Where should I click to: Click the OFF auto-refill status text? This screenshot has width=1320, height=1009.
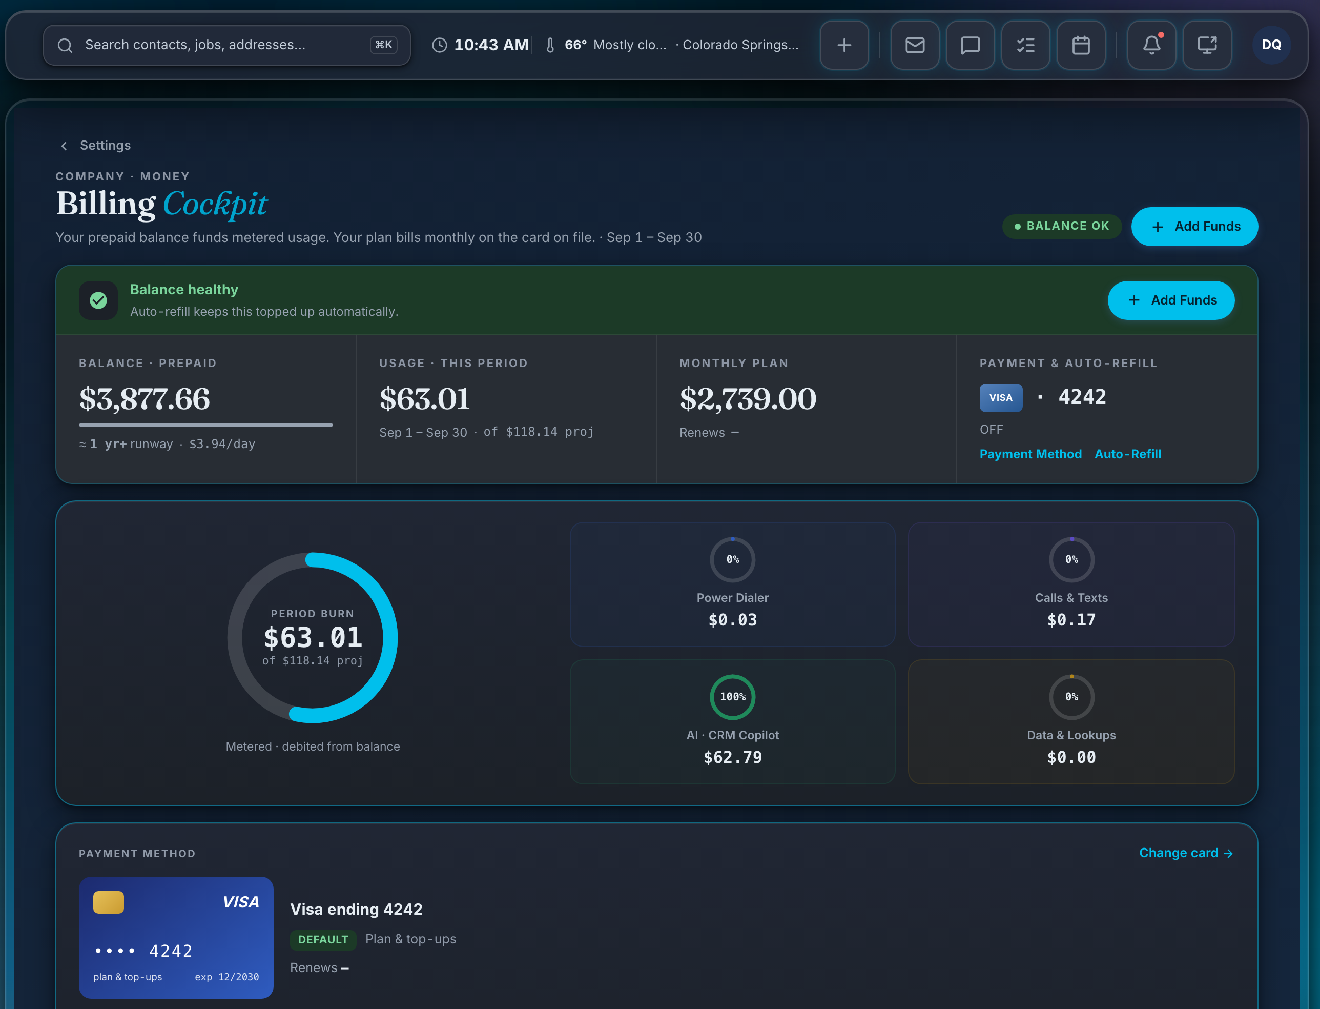click(991, 430)
